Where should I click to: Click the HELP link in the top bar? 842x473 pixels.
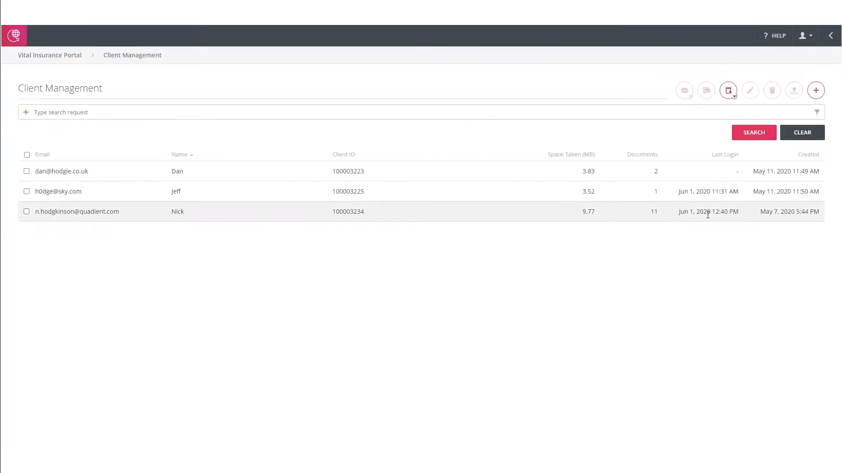coord(774,35)
